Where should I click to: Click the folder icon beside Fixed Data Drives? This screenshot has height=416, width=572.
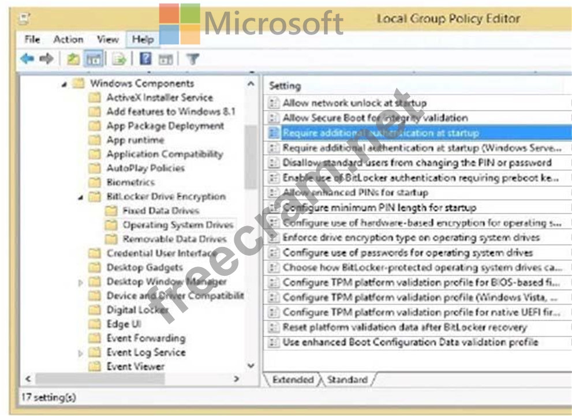click(111, 211)
